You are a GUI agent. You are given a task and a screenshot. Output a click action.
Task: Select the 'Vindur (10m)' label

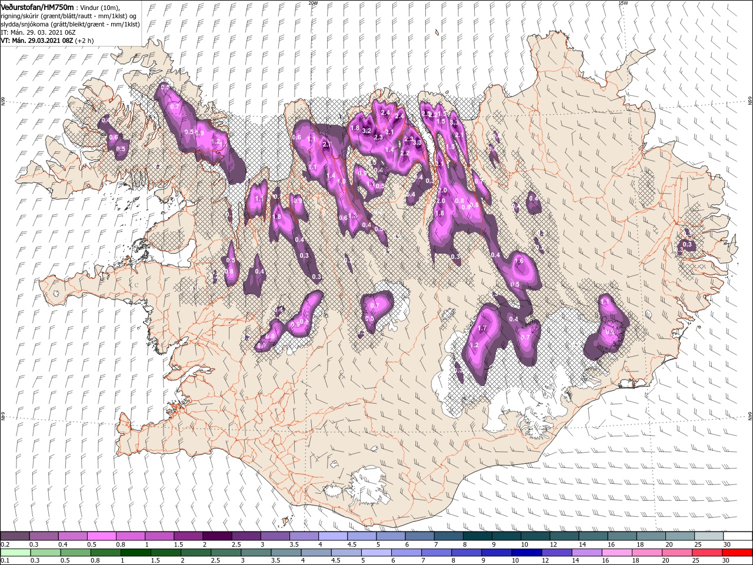100,7
